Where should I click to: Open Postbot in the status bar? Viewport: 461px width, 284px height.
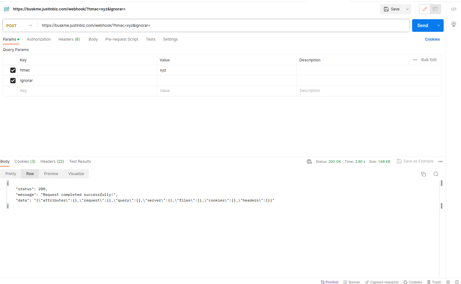pyautogui.click(x=330, y=282)
